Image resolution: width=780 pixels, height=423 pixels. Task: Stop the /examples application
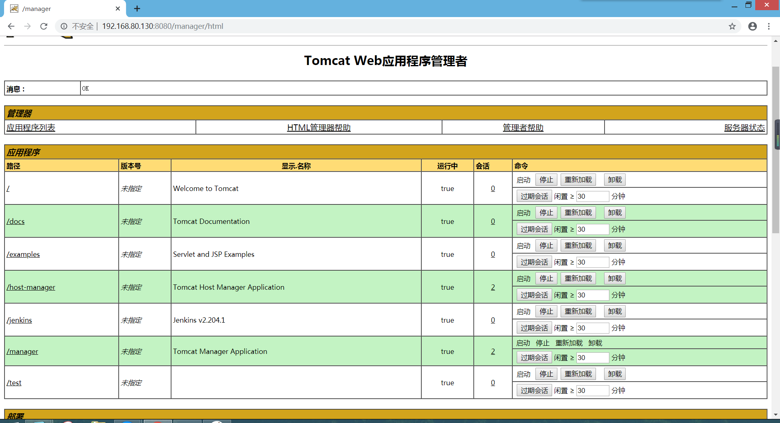[546, 245]
